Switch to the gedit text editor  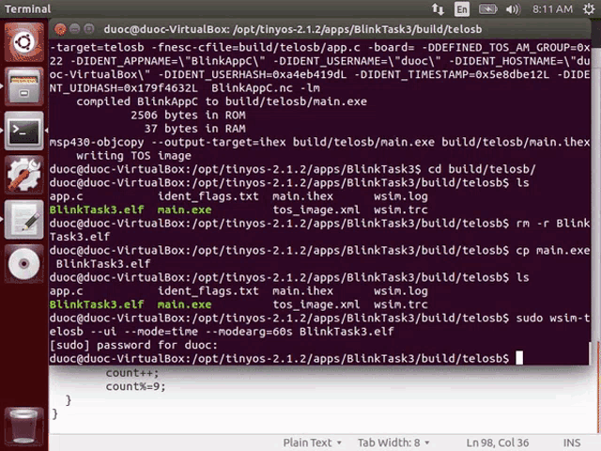[23, 220]
